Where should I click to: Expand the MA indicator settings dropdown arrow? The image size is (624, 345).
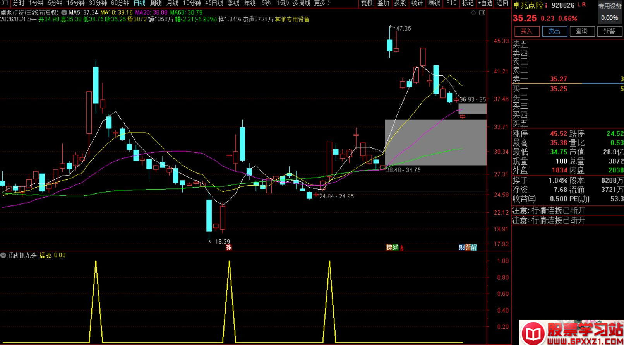coord(64,12)
